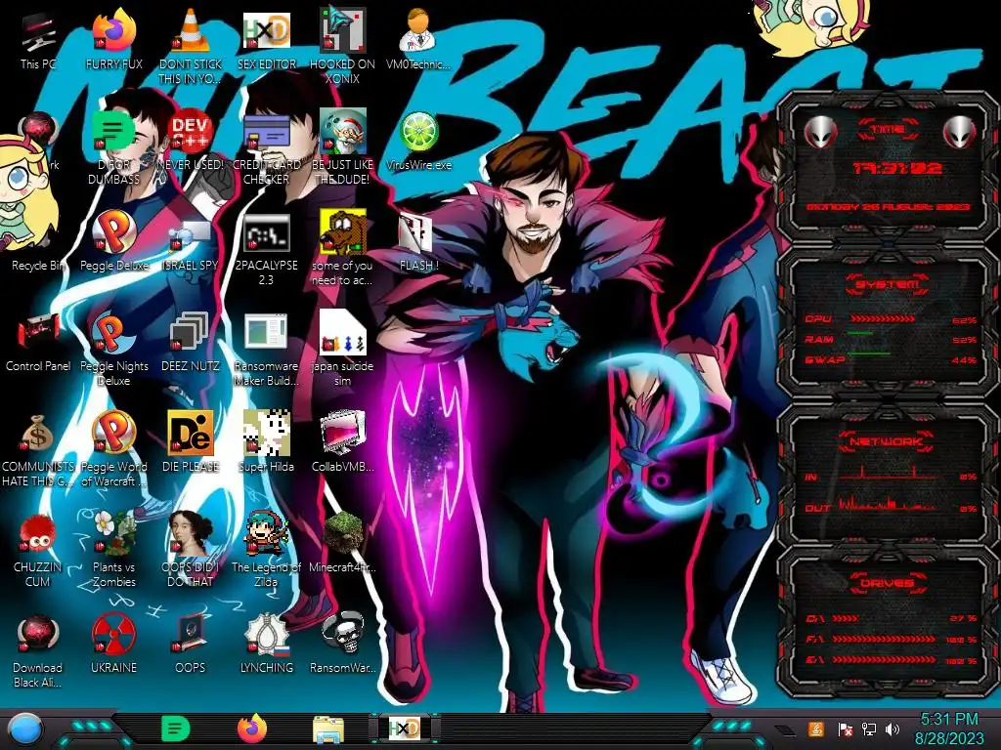Open the D FOR DUMBASS green shortcut
The width and height of the screenshot is (1001, 750).
pos(113,148)
